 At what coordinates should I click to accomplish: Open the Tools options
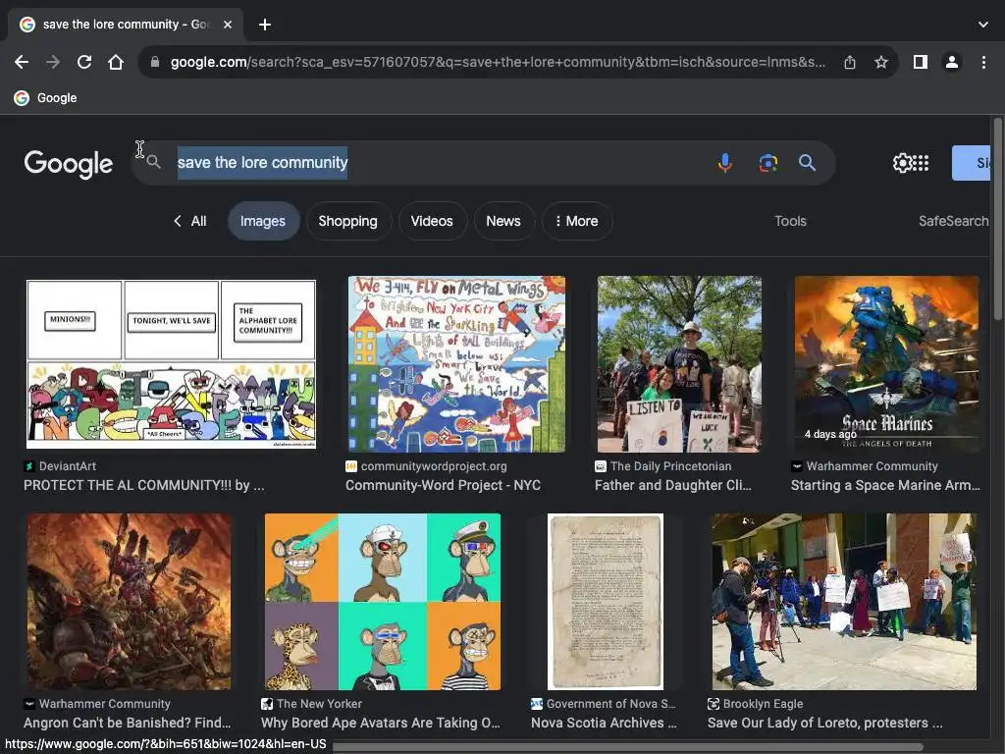(790, 221)
